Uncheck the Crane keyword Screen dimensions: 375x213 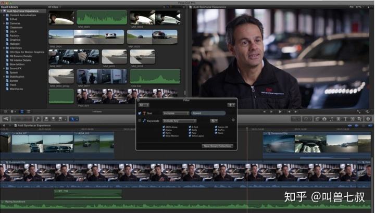[x=164, y=130]
